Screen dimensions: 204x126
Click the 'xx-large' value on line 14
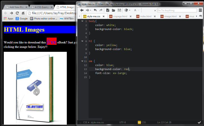pos(119,73)
